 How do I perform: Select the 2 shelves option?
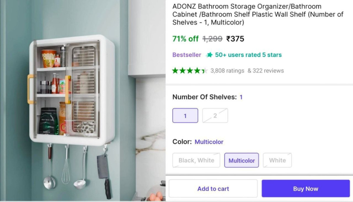215,116
